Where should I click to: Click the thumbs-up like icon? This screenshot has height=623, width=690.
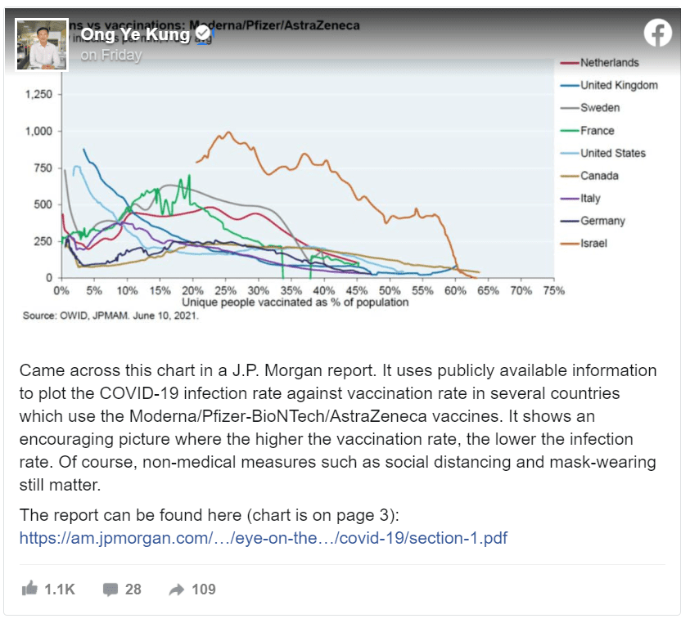click(x=30, y=589)
